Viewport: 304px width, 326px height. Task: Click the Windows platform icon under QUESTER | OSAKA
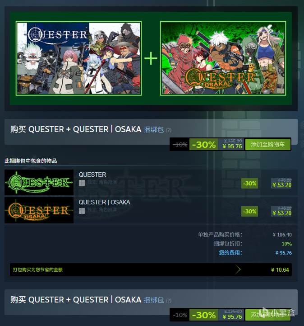82,211
